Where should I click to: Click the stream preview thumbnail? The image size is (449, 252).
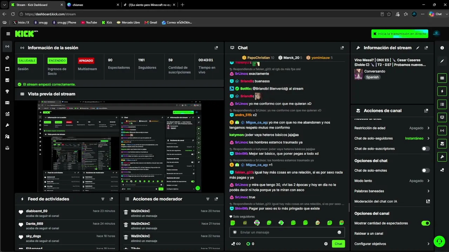click(120, 146)
